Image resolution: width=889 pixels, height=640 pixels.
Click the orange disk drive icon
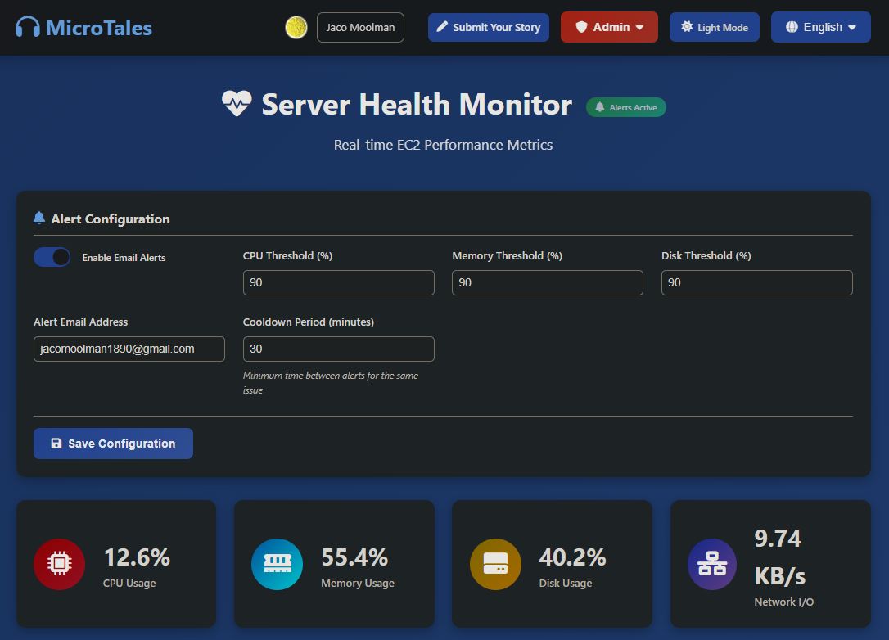pyautogui.click(x=495, y=564)
